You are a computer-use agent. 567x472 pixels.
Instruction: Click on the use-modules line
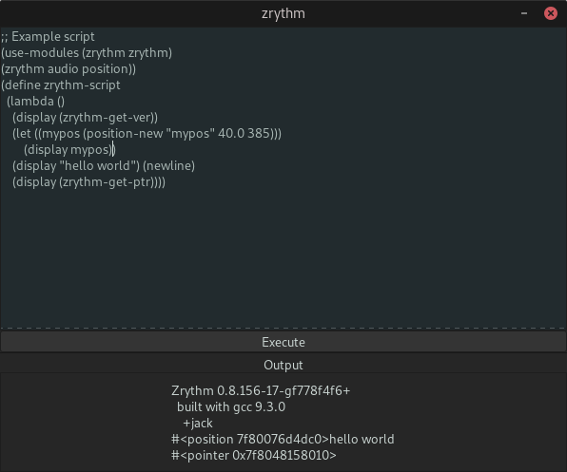[87, 52]
